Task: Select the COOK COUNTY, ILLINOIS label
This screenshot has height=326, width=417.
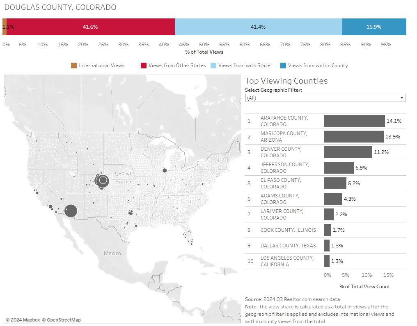Action: point(288,230)
